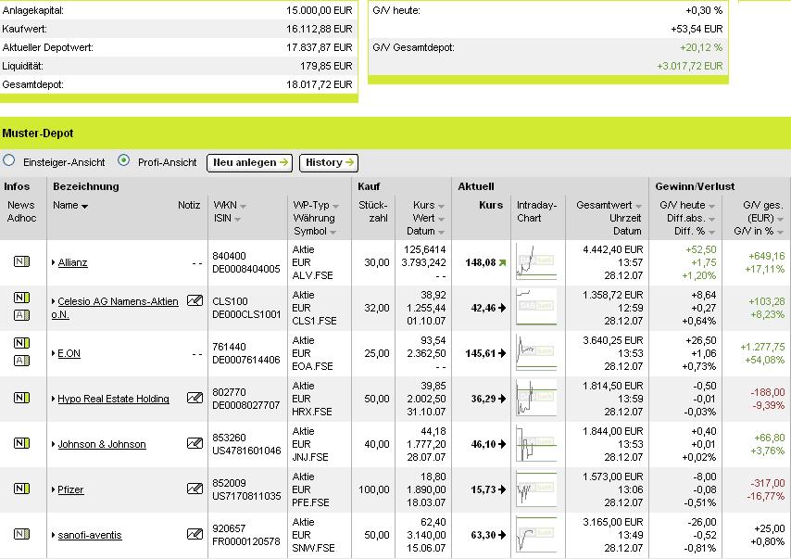Click the Aktueller Depotwert 17.837,87 EUR value
Viewport: 791px width, 559px height.
pos(320,47)
